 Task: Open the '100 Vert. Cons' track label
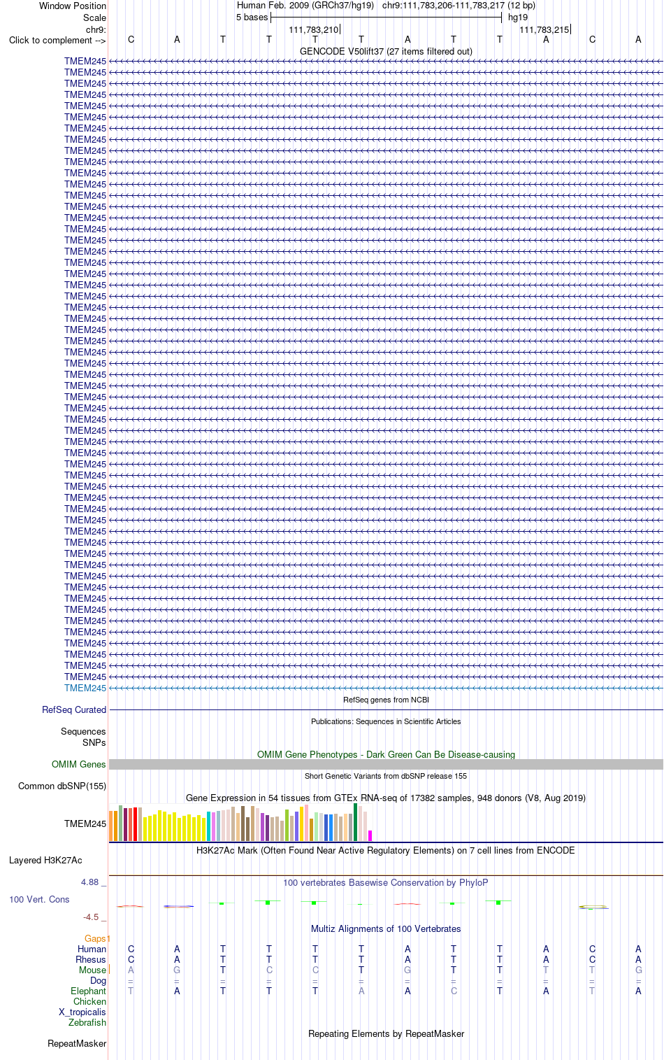tap(39, 899)
